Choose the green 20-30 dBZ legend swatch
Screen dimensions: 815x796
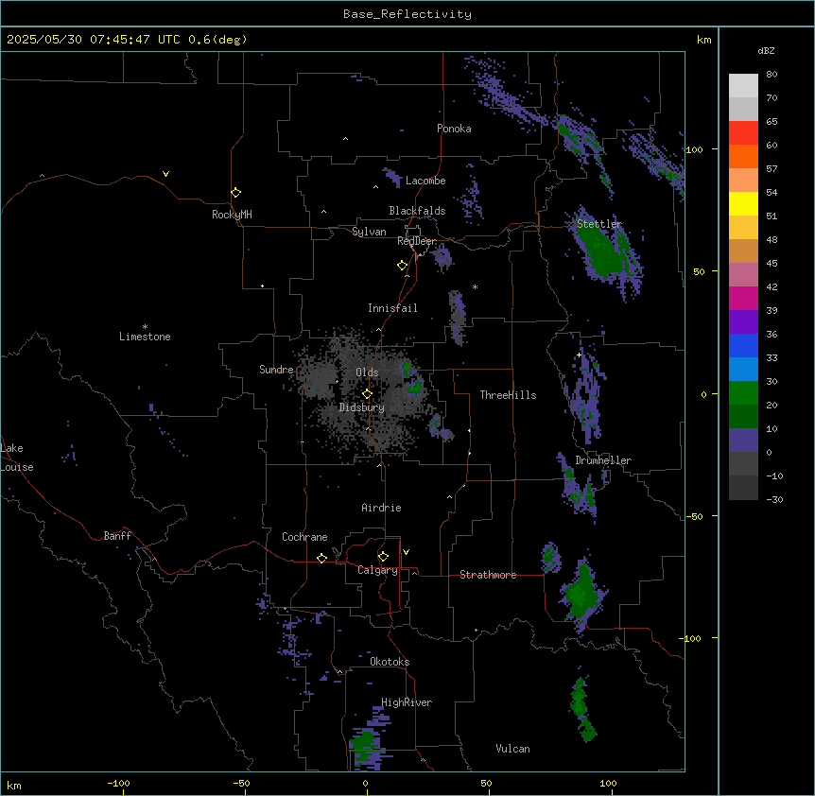(x=743, y=393)
